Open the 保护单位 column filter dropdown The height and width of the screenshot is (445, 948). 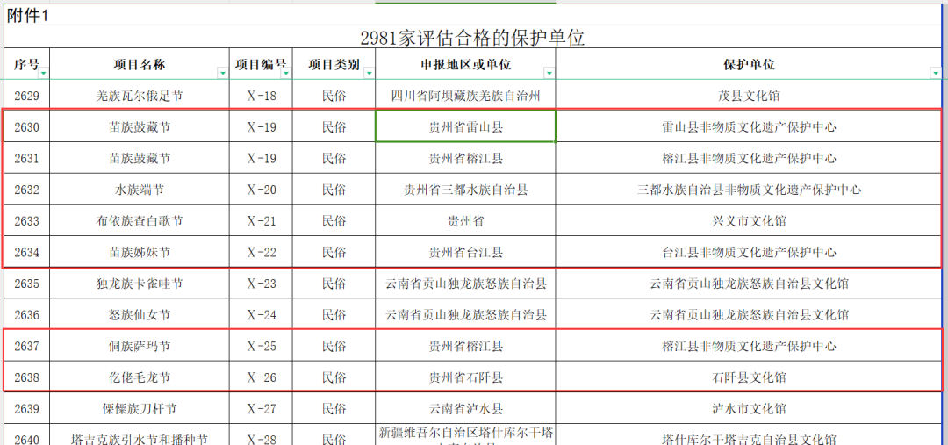pos(935,73)
